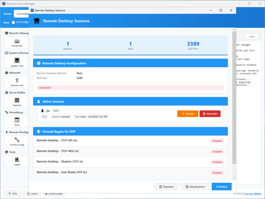The width and height of the screenshot is (265, 199).
Task: Select the Remote-Sitzung sidebar header
Action: point(16,33)
